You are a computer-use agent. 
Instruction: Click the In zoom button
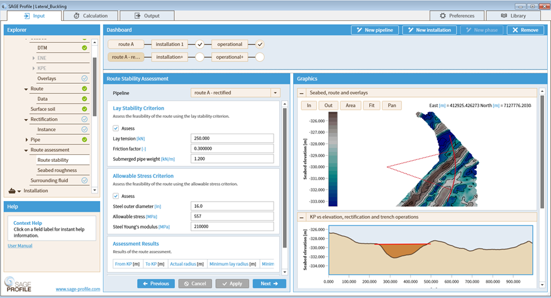tap(309, 106)
